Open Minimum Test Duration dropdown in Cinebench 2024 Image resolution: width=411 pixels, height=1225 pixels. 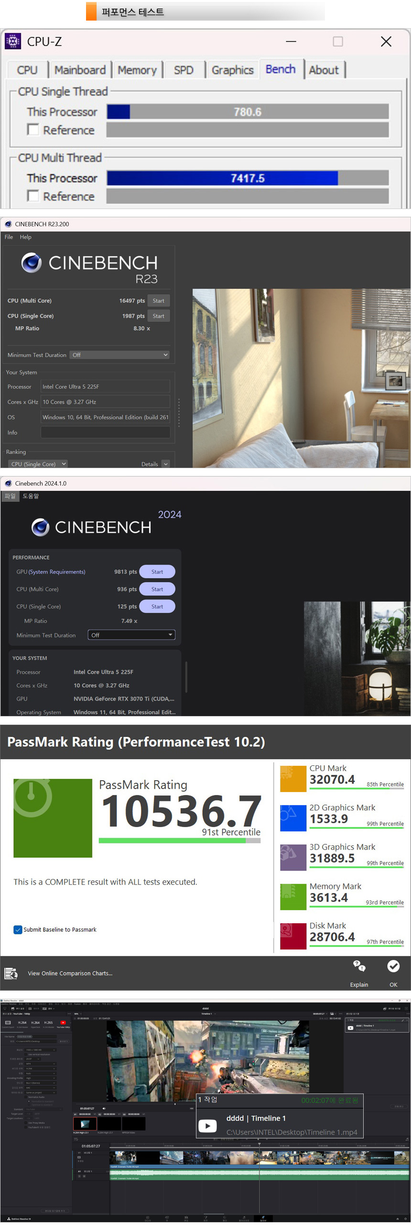pyautogui.click(x=131, y=635)
